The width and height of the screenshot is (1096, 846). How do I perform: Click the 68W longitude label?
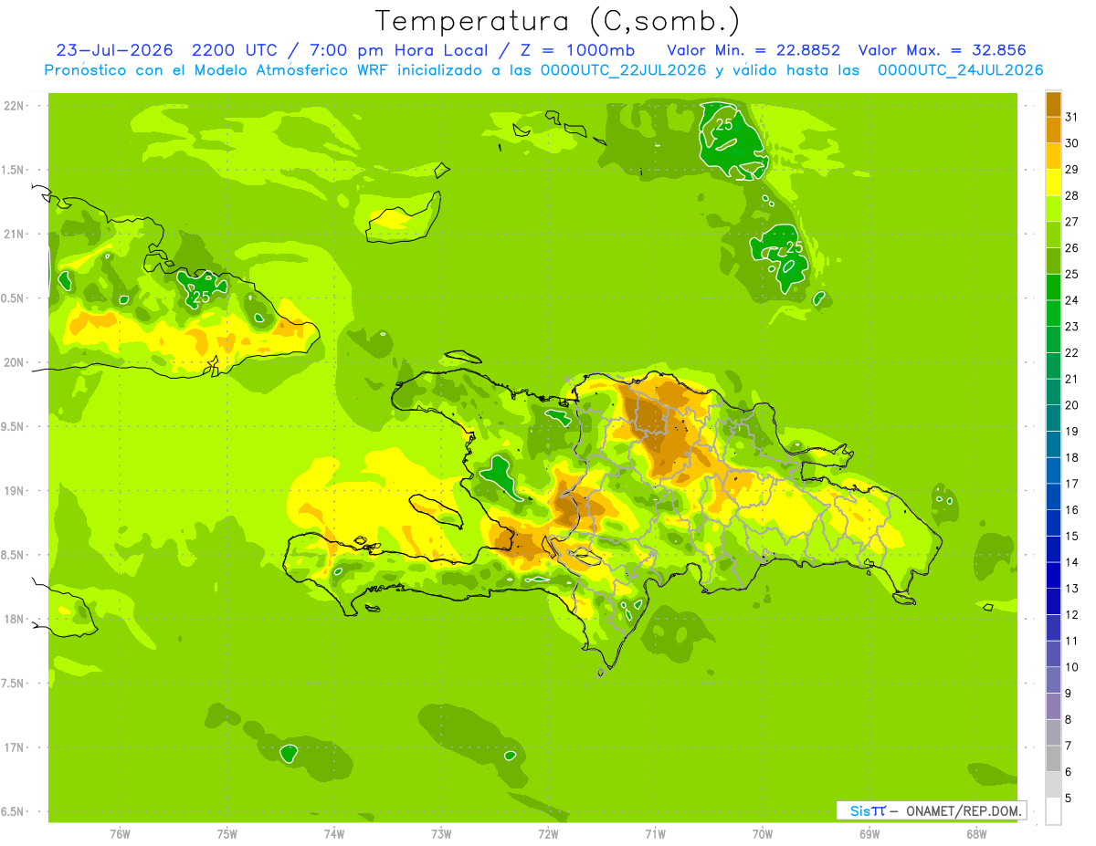tap(976, 834)
